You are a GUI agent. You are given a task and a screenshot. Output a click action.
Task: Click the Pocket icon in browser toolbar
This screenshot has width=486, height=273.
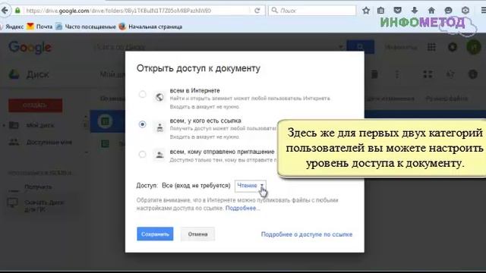[397, 11]
